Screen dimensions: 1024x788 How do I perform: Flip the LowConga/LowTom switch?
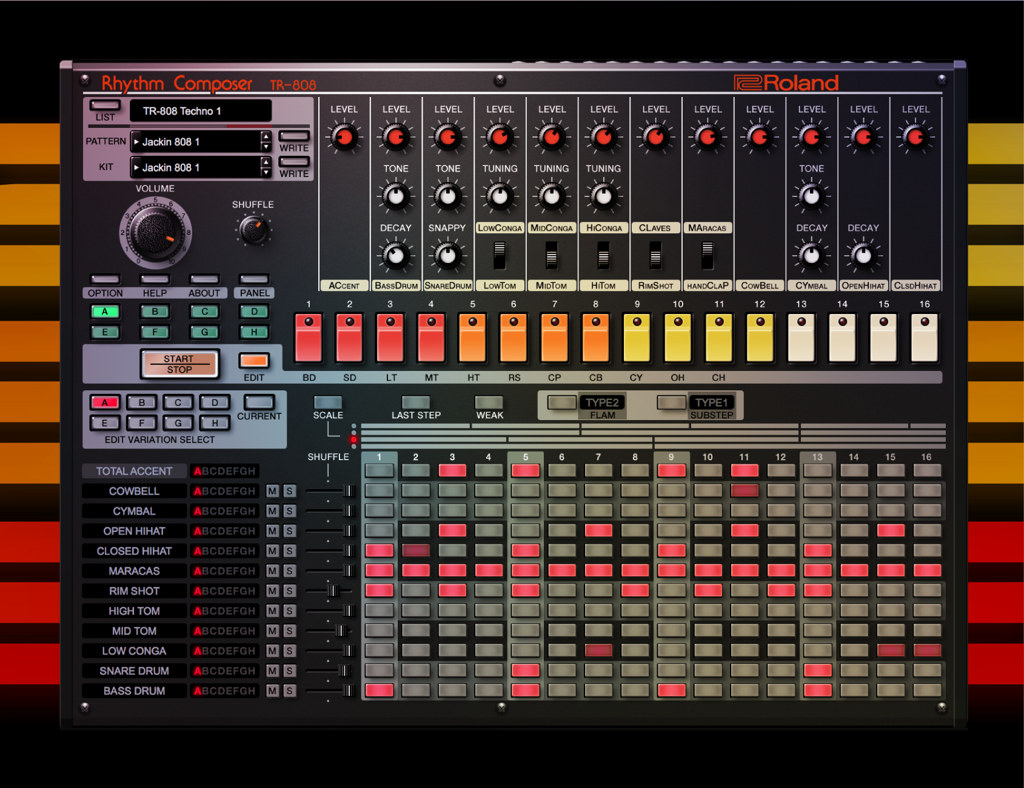pyautogui.click(x=500, y=255)
